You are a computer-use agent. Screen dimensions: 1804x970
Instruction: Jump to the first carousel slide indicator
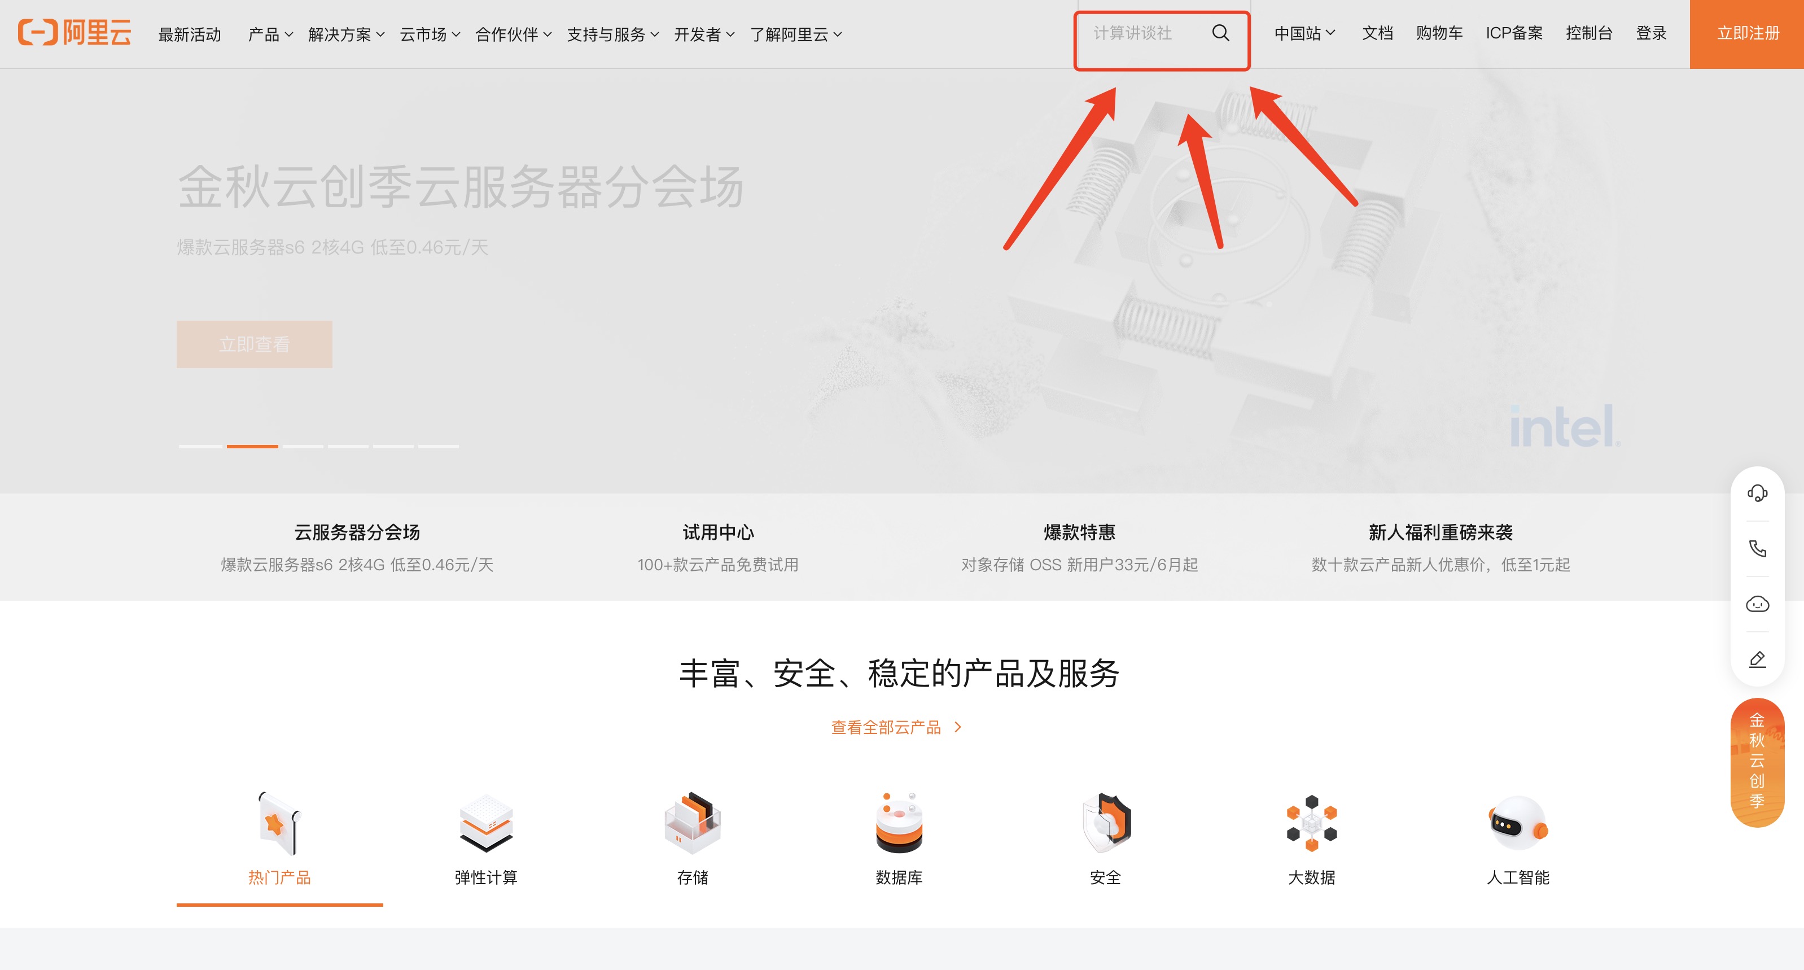pyautogui.click(x=200, y=446)
